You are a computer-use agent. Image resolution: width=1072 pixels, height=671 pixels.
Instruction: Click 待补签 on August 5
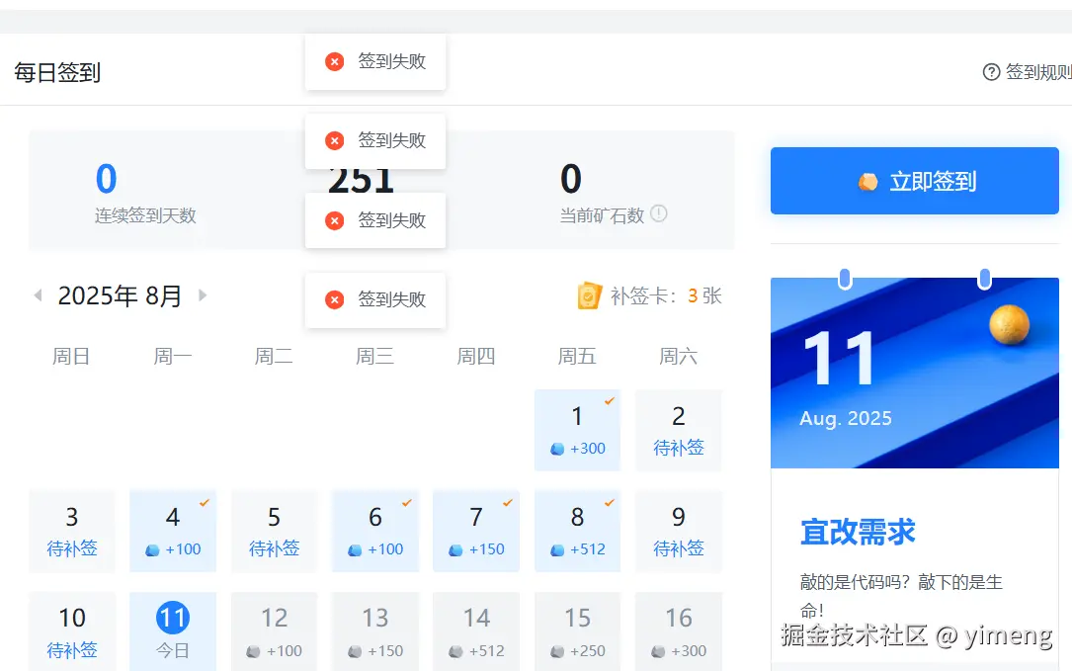click(x=274, y=548)
